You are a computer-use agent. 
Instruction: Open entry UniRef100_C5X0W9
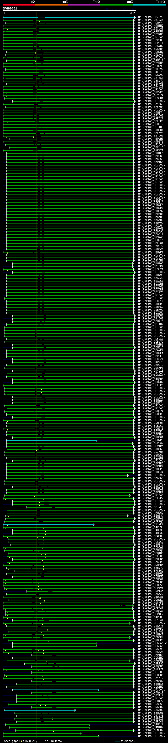point(151,40)
